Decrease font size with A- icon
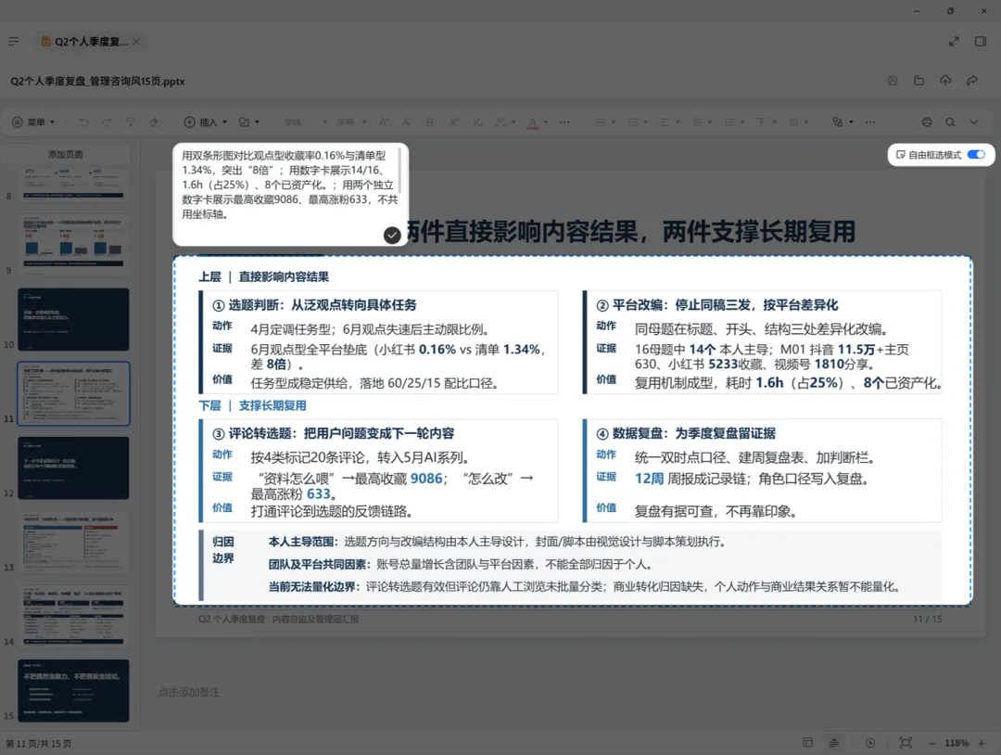Image resolution: width=1001 pixels, height=755 pixels. [x=407, y=122]
